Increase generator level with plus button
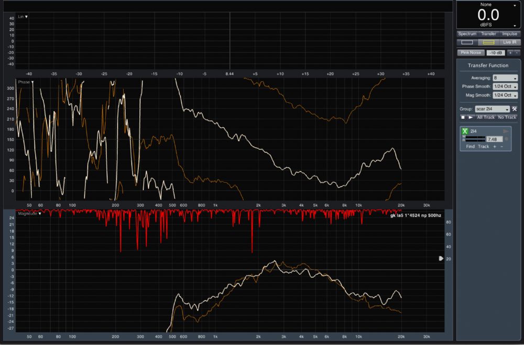The height and width of the screenshot is (345, 524). coord(510,53)
